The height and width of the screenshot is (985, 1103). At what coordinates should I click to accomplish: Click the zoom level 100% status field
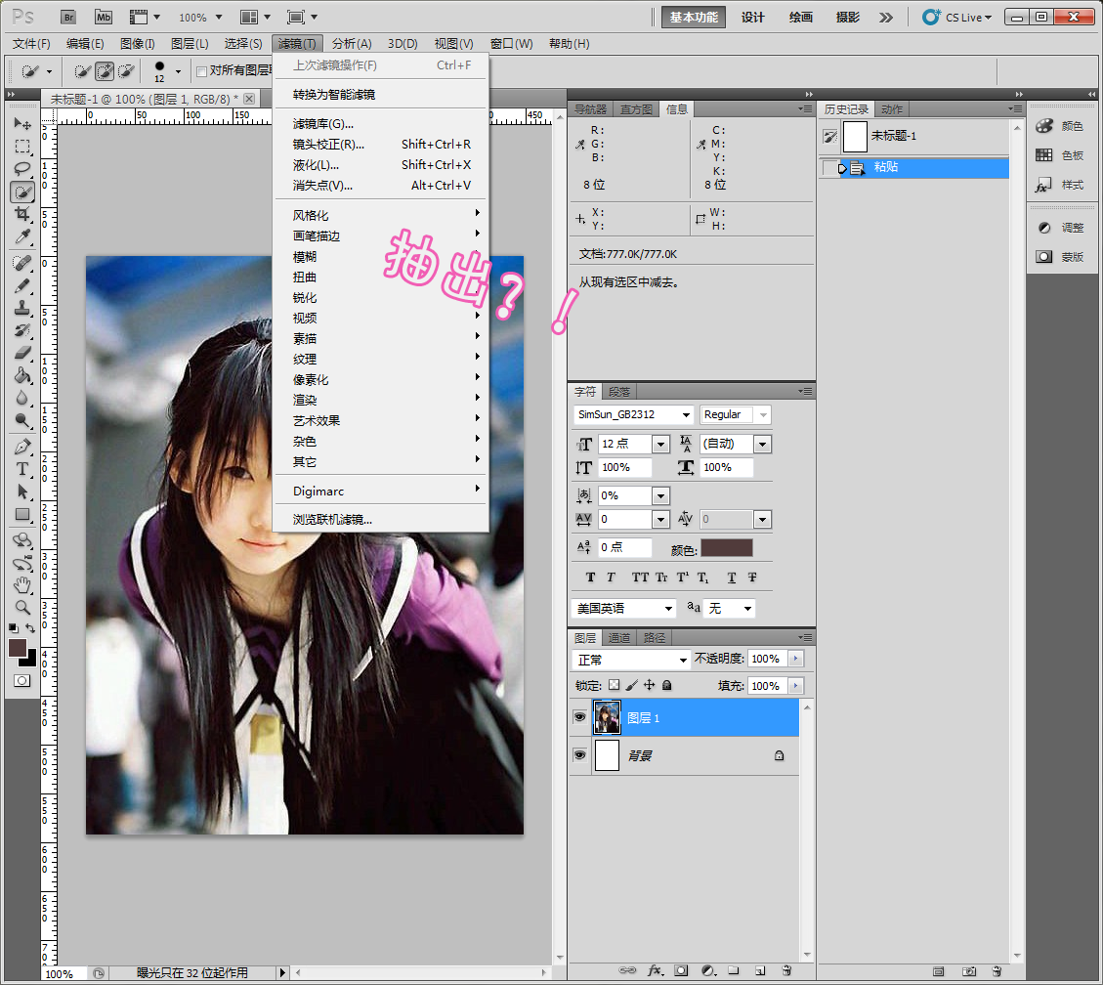64,973
